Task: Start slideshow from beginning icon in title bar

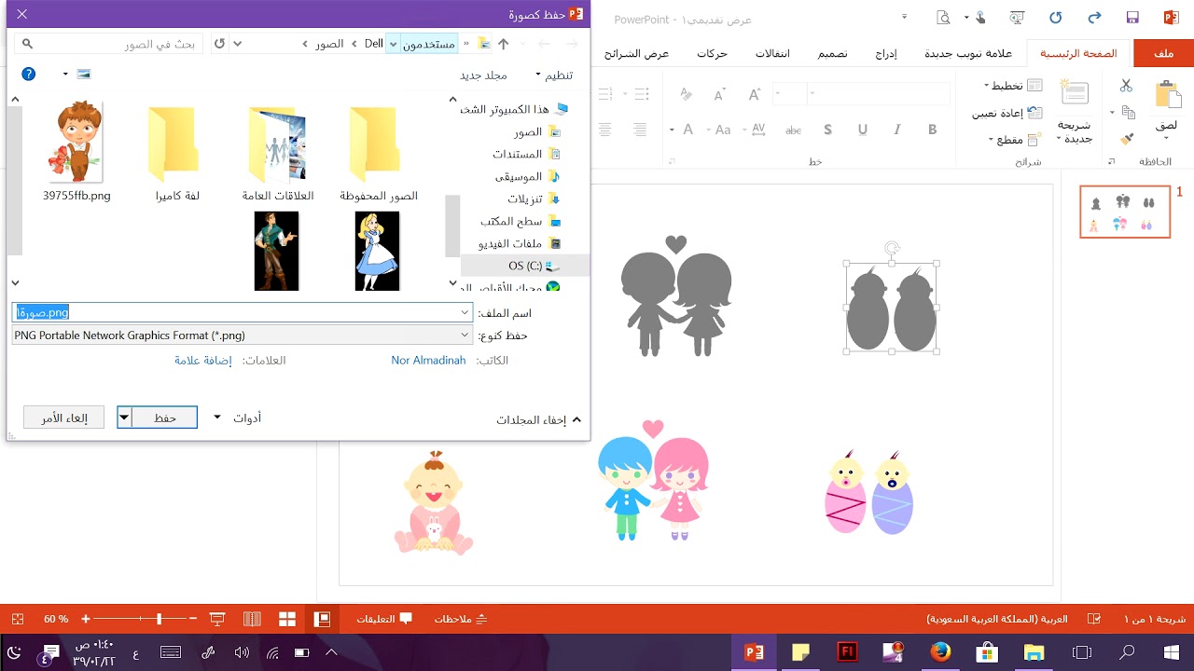Action: click(x=1017, y=18)
